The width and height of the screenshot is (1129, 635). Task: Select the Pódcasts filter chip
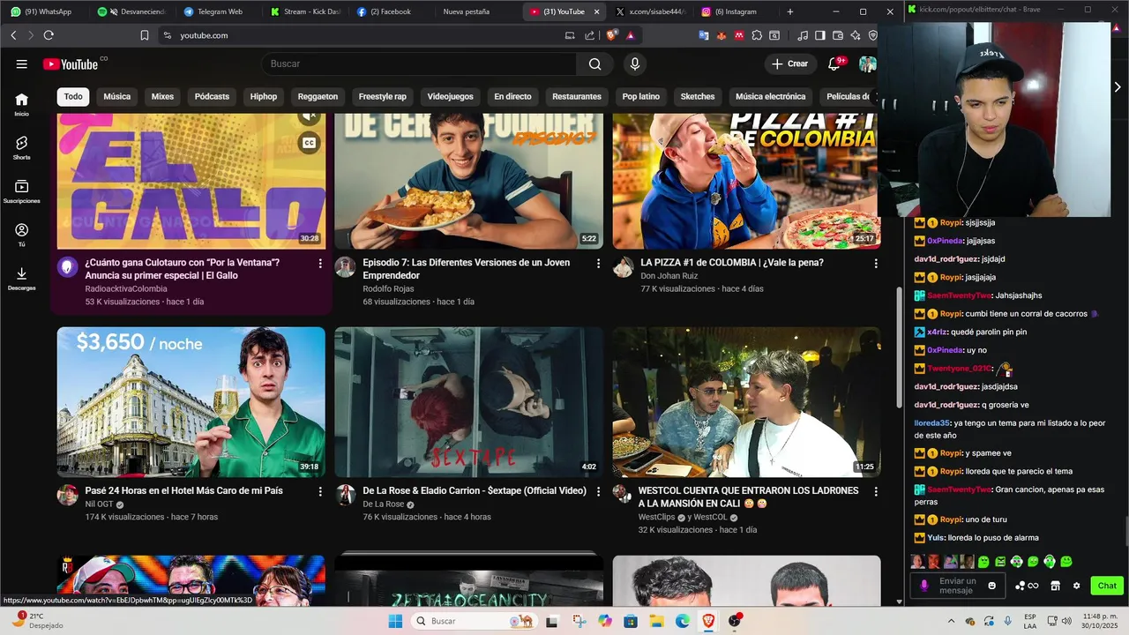click(x=212, y=97)
